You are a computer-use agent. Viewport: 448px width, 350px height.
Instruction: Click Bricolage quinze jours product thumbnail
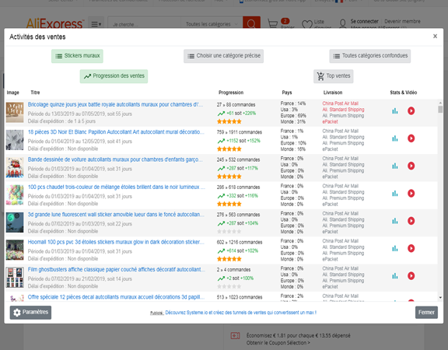point(15,113)
